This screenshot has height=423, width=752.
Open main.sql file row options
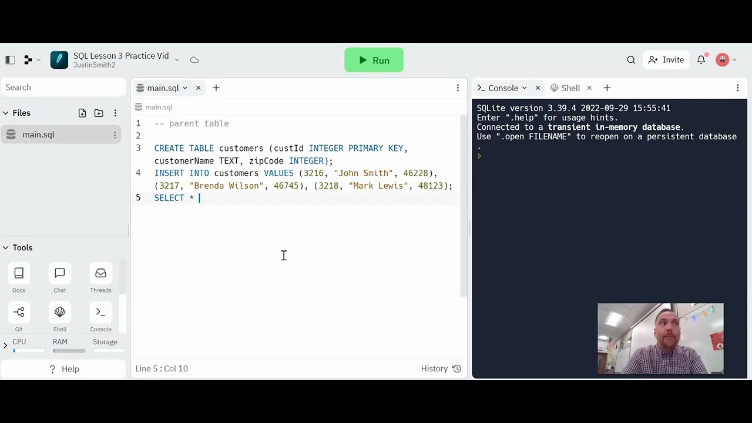point(115,135)
